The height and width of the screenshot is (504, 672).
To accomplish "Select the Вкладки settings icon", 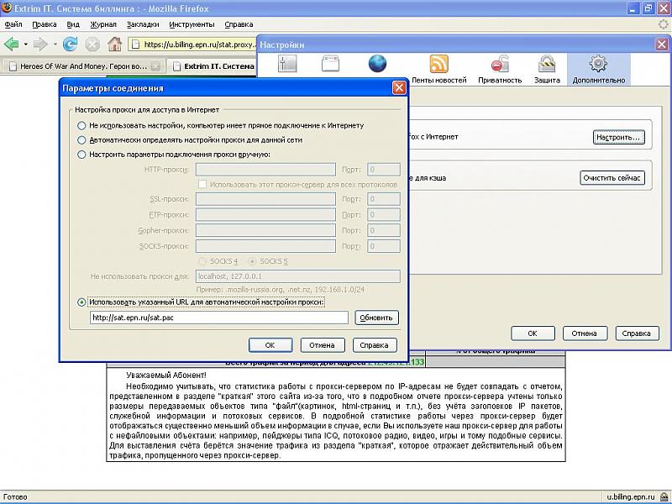I will point(330,65).
